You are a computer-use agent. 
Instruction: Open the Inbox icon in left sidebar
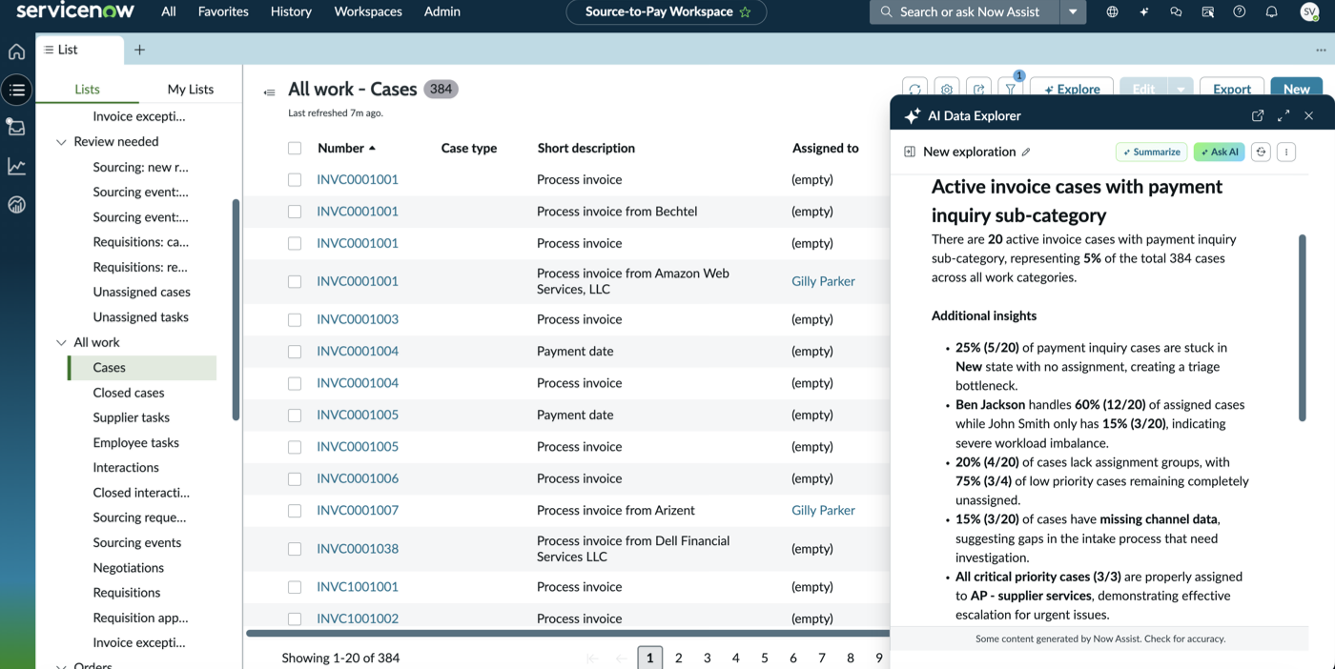click(16, 127)
